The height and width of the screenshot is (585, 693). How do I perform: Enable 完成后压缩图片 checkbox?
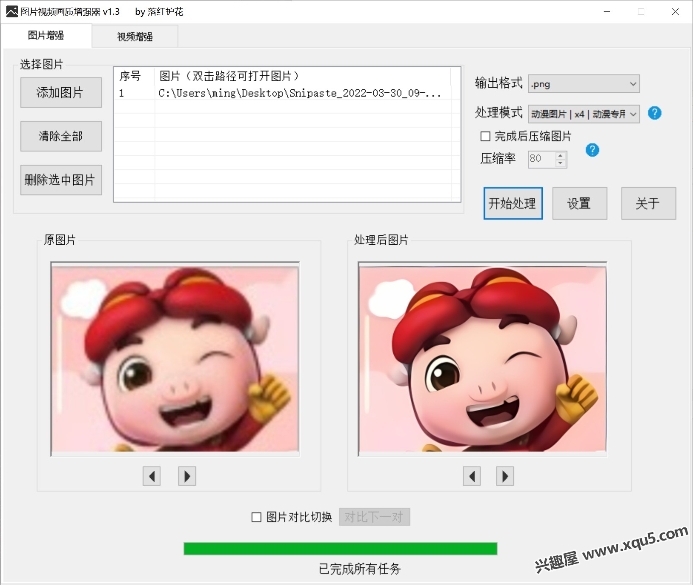click(486, 136)
